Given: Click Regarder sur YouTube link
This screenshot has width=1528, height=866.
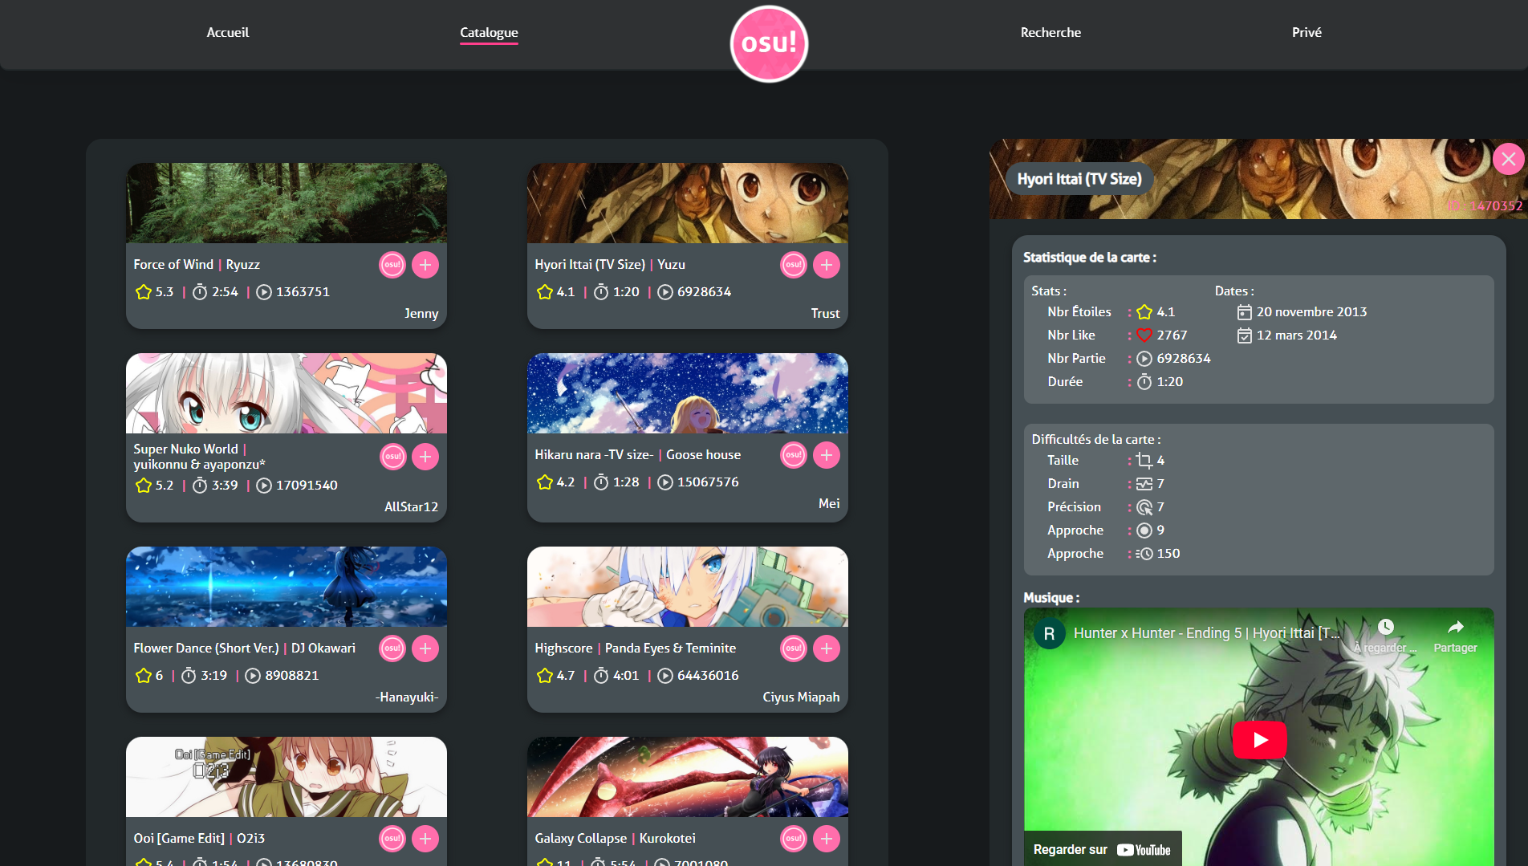Looking at the screenshot, I should point(1102,849).
